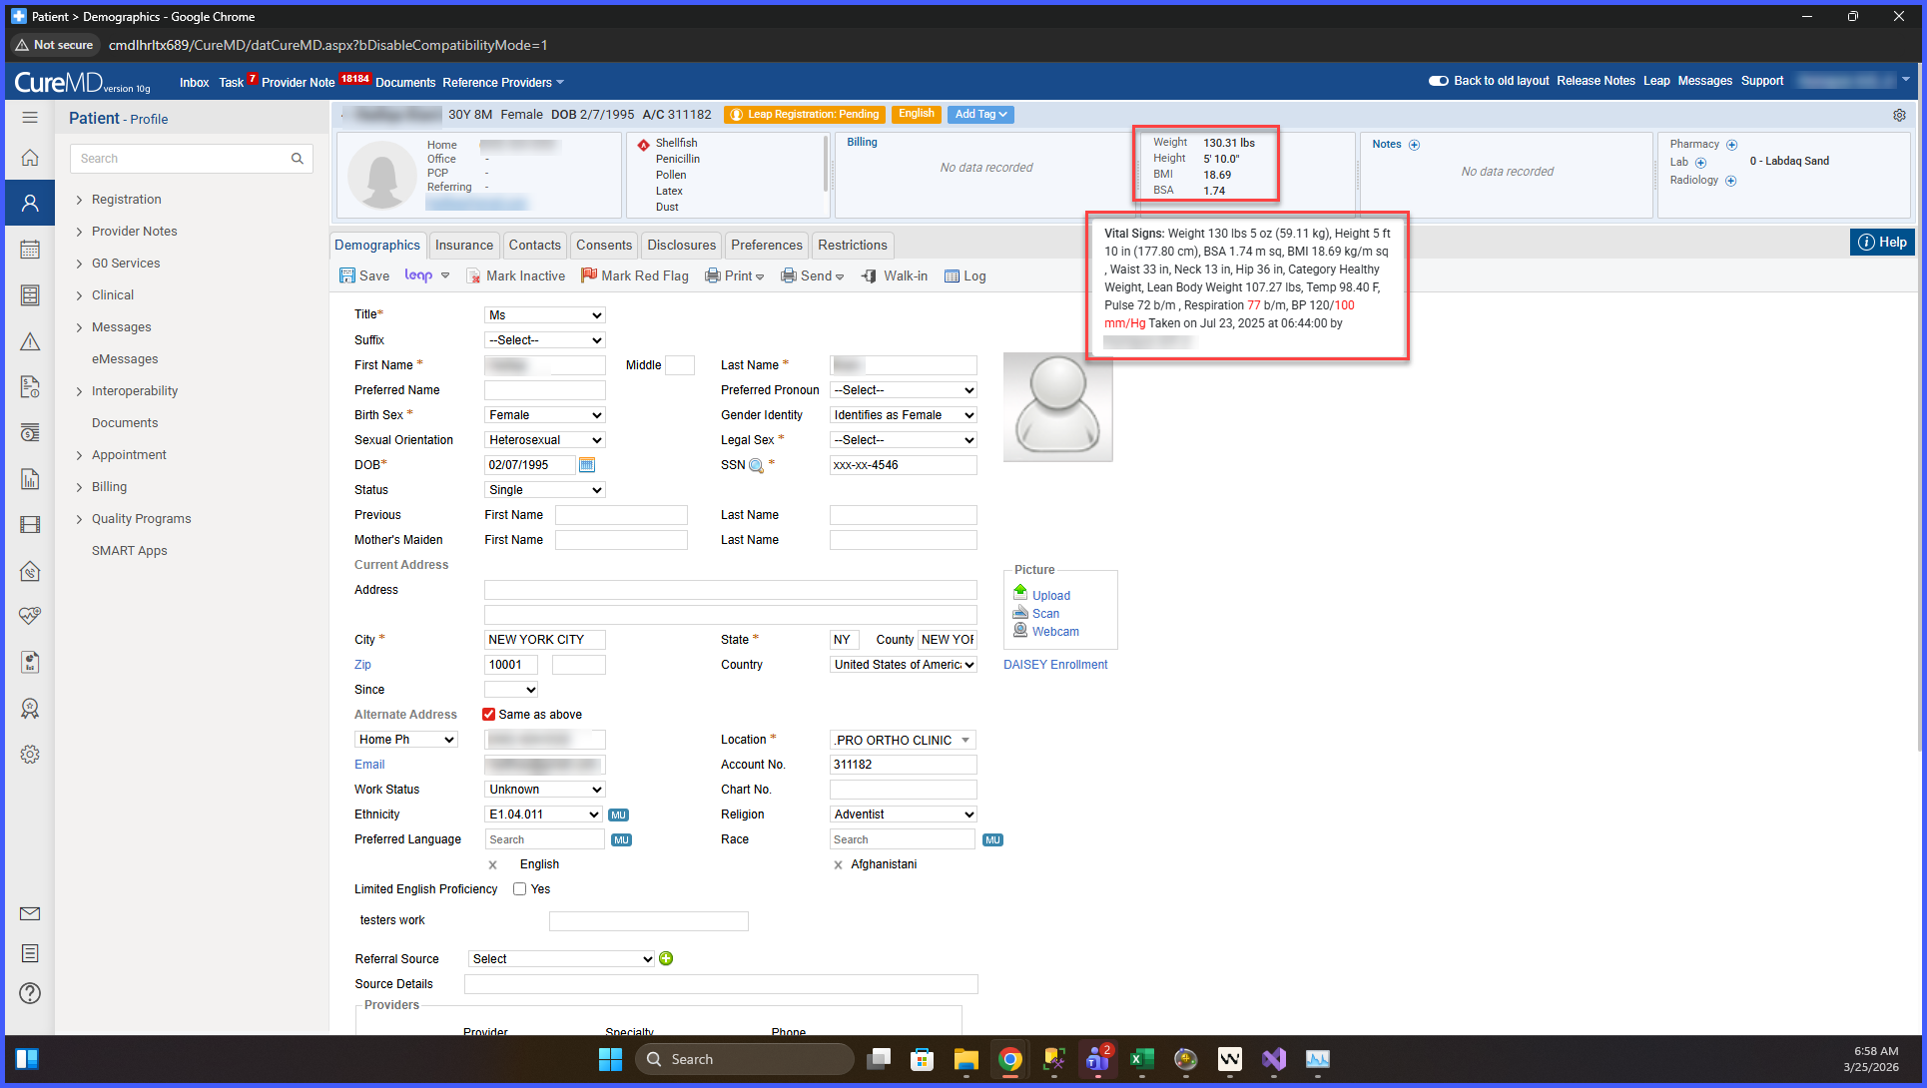The width and height of the screenshot is (1927, 1088).
Task: Click the Help button
Action: [x=1882, y=243]
